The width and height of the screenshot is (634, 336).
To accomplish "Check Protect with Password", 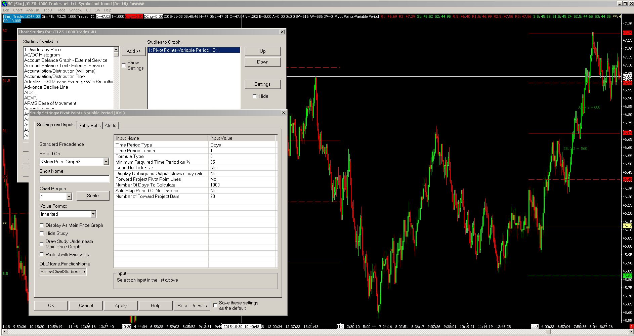I will pos(42,254).
